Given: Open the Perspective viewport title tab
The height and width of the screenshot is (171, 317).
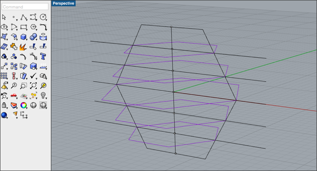Looking at the screenshot, I should click(63, 3).
